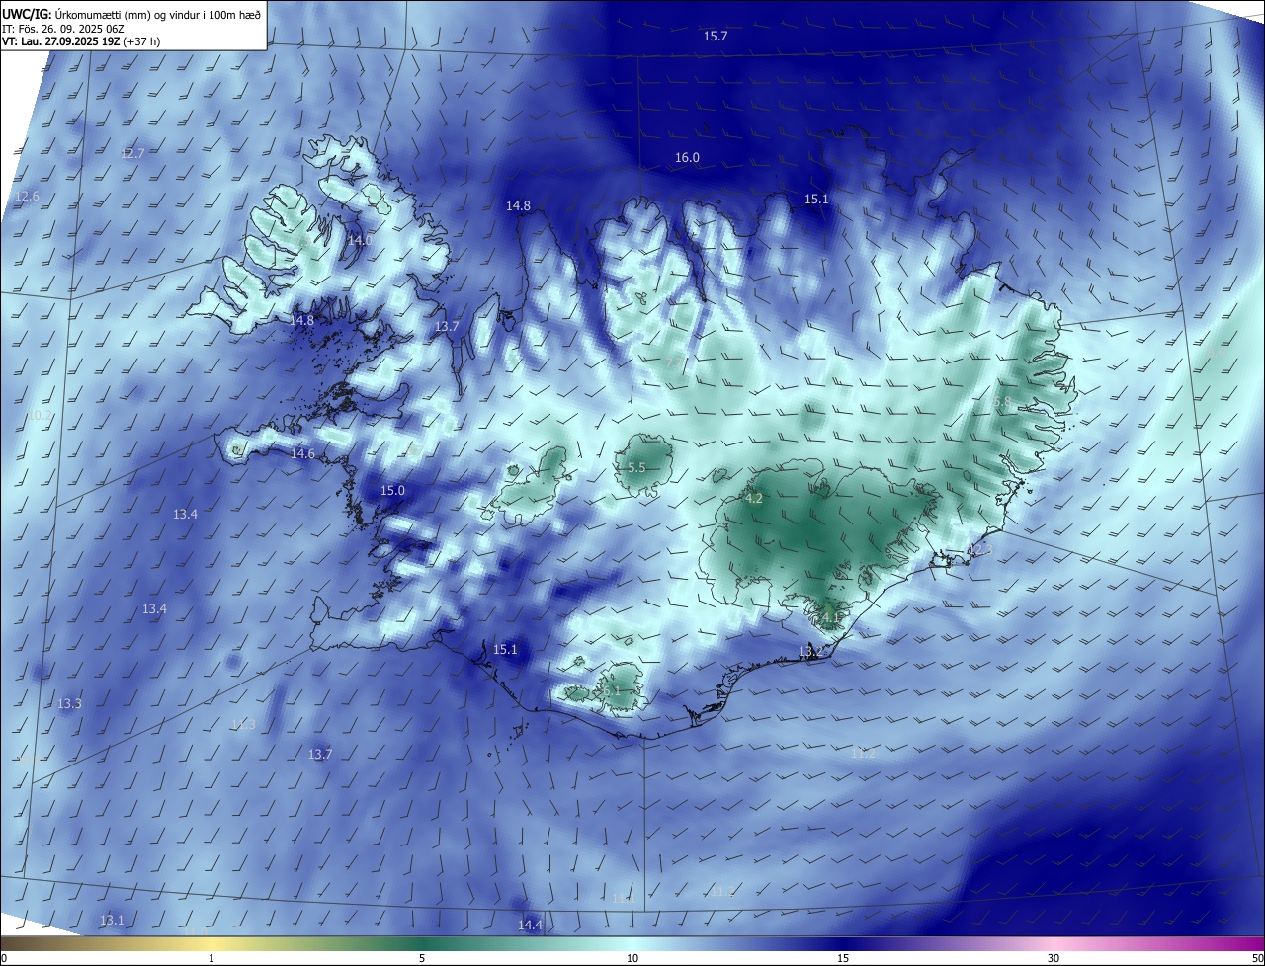Screen dimensions: 1265x966
Task: Click the 14.6 value label
Action: tap(302, 453)
